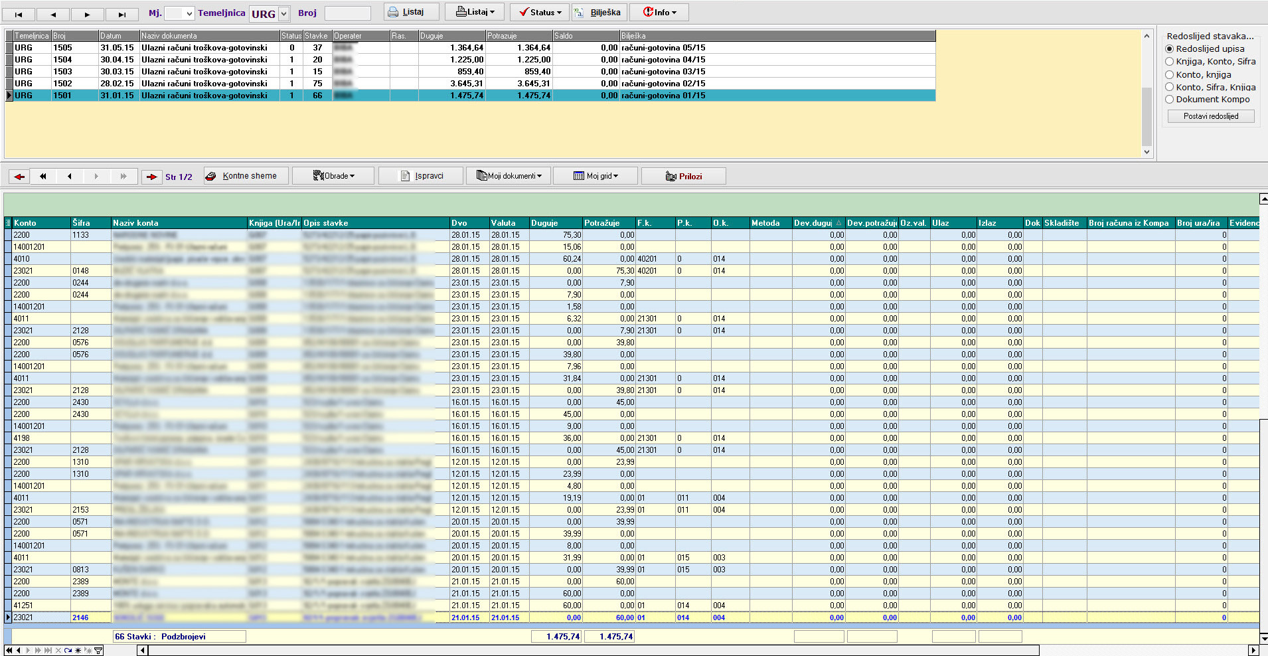Click Opis stavke column header
The width and height of the screenshot is (1268, 656).
click(376, 223)
